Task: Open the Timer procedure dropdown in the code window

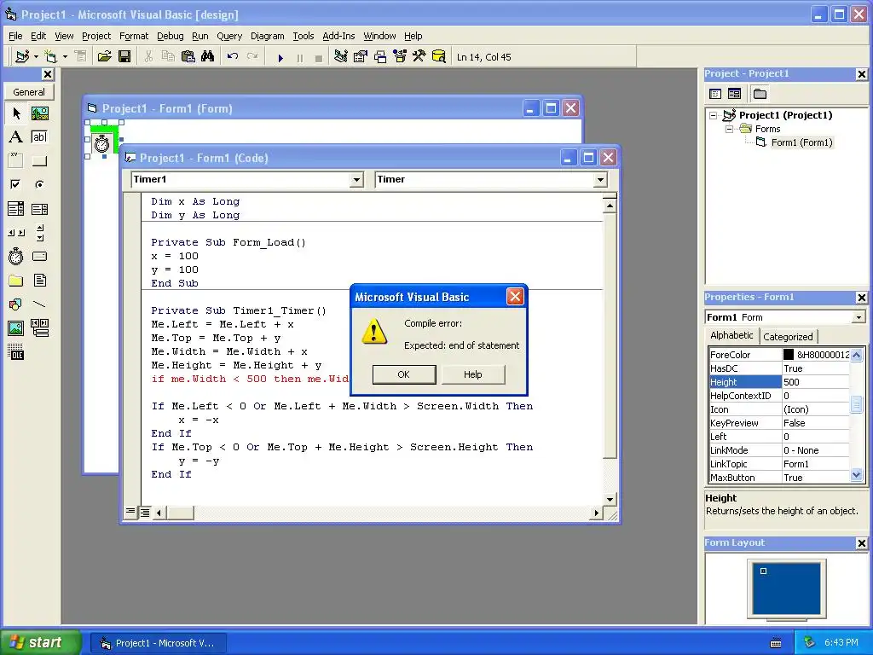Action: [600, 180]
